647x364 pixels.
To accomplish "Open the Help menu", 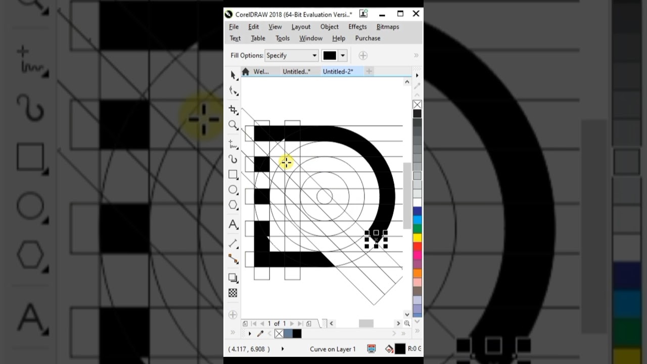I will pos(339,38).
